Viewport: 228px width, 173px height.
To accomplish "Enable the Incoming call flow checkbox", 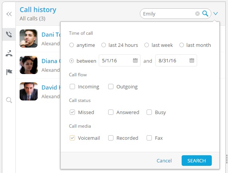I will (x=72, y=87).
